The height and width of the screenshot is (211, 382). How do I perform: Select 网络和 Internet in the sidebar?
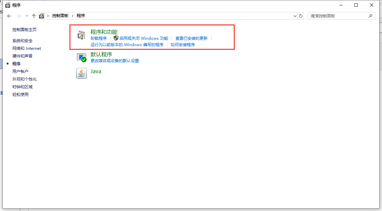pos(26,48)
